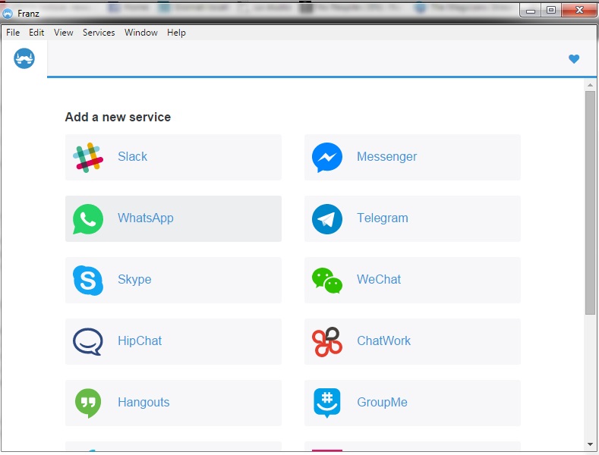The width and height of the screenshot is (599, 455).
Task: Open the Window menu
Action: pos(141,33)
